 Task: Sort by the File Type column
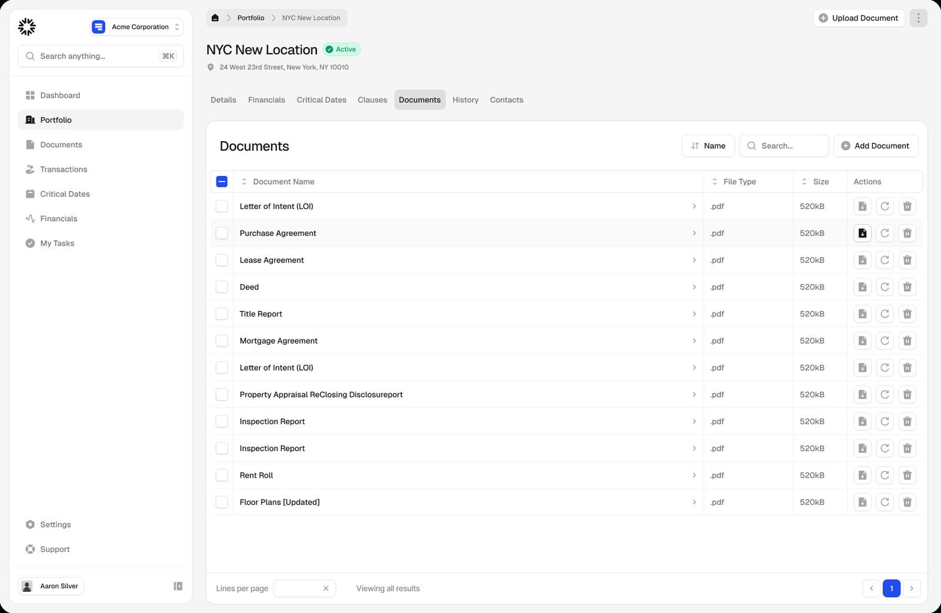(x=734, y=182)
